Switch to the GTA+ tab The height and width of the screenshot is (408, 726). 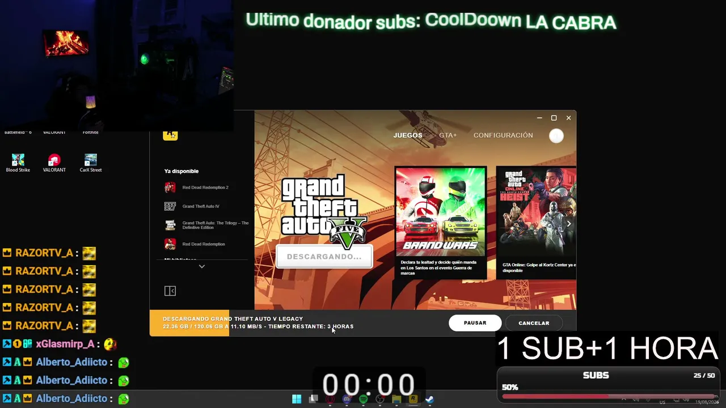click(448, 135)
